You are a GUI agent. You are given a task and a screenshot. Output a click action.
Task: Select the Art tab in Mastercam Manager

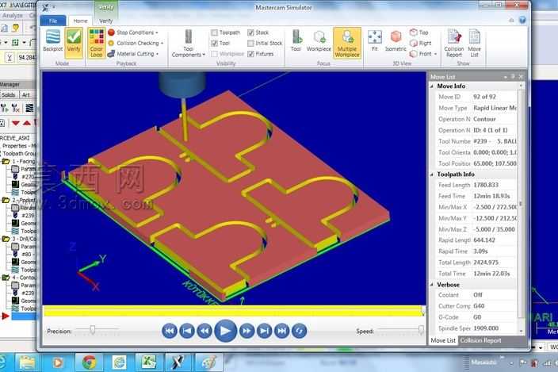tap(25, 95)
